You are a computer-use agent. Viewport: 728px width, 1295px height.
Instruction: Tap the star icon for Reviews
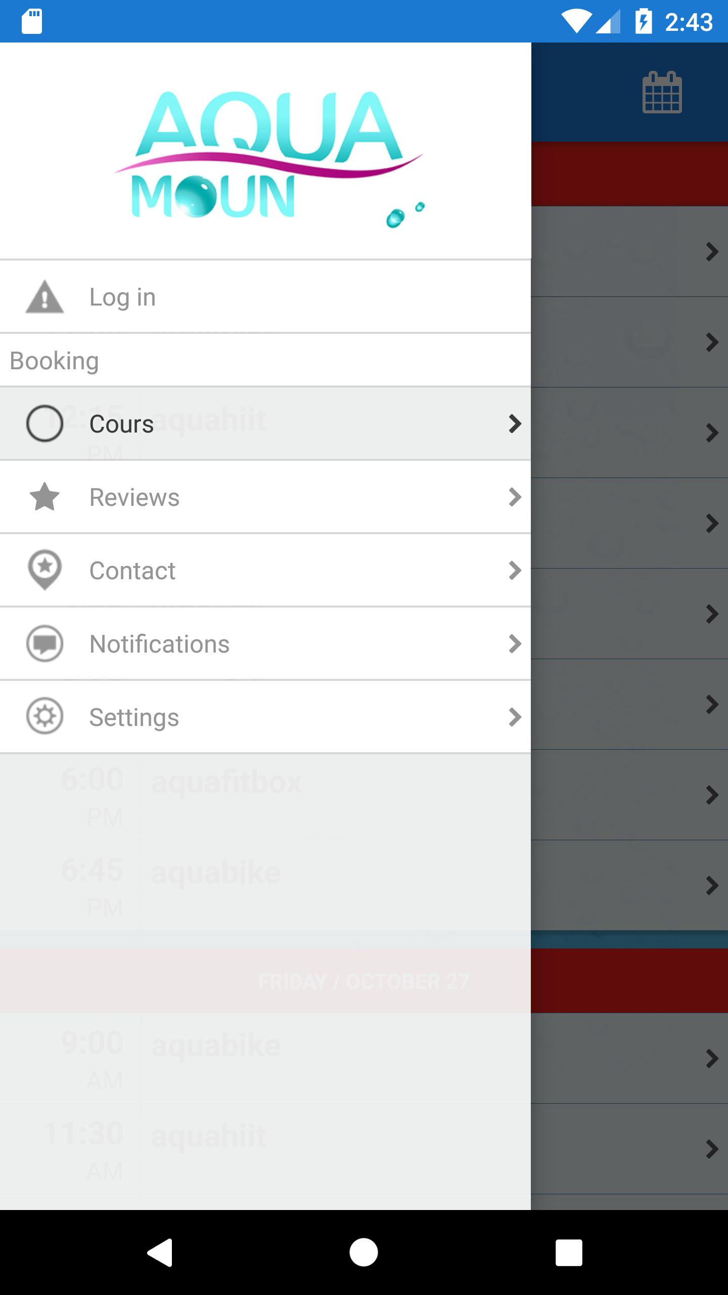(44, 496)
